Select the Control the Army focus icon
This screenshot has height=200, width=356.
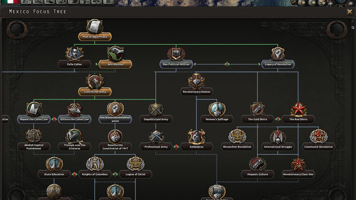click(95, 82)
